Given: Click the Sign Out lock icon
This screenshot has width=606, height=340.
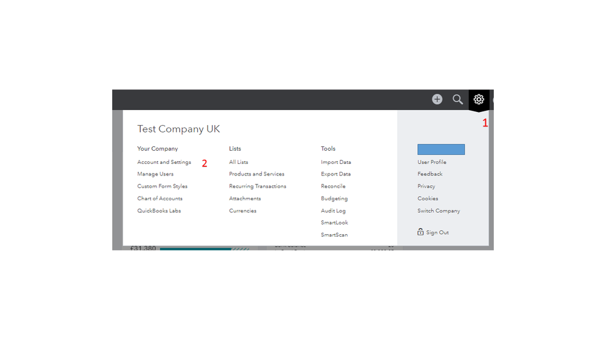Looking at the screenshot, I should (x=420, y=232).
